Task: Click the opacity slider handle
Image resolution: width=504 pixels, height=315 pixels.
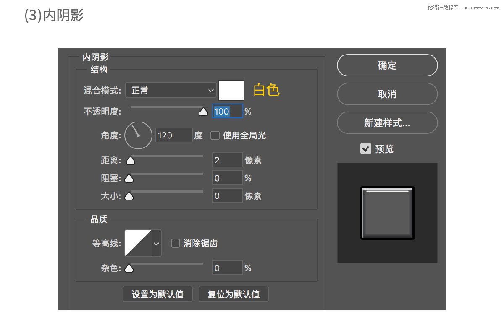Action: [x=203, y=112]
